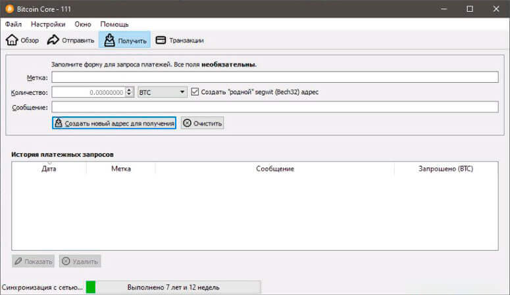This screenshot has width=510, height=295.
Task: Click the Очистить button
Action: (x=203, y=123)
